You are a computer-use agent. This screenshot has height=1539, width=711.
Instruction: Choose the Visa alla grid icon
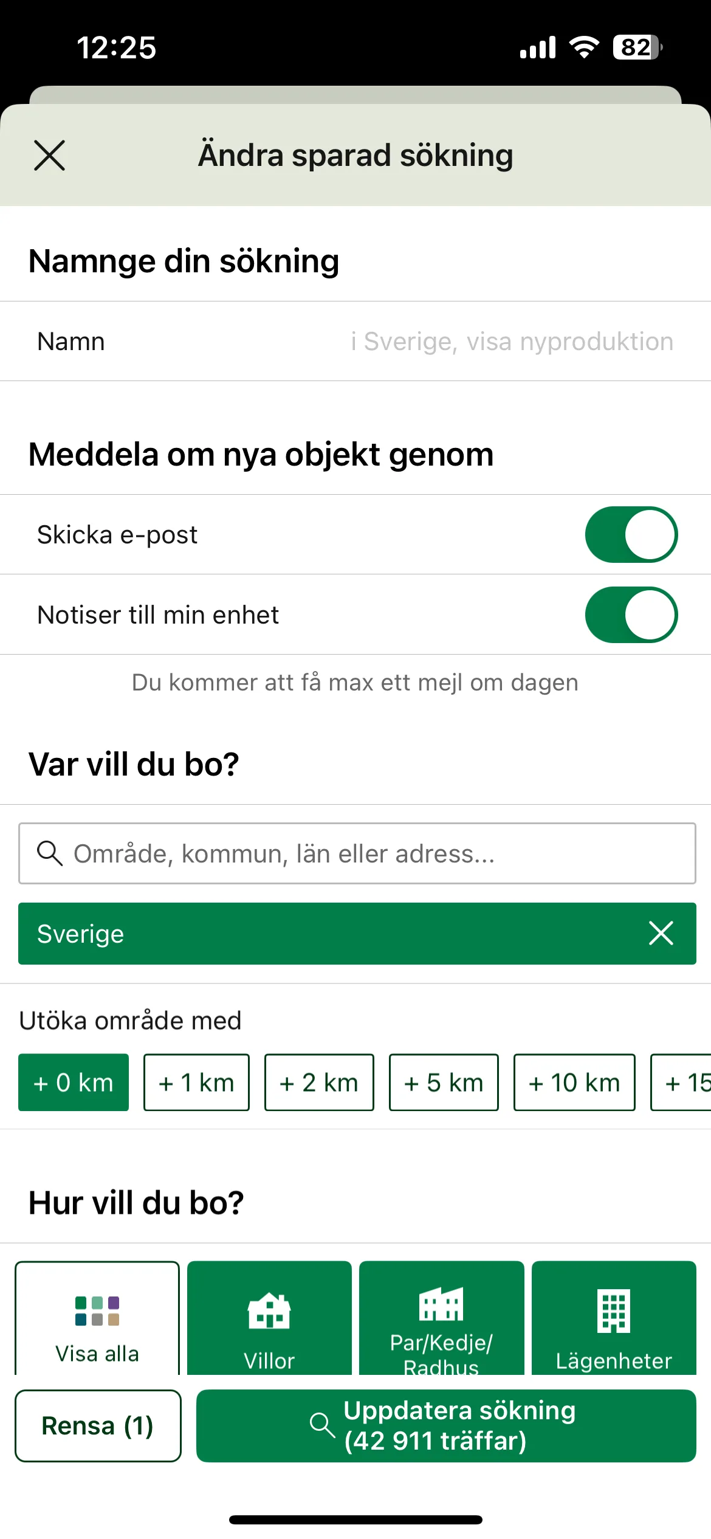97,1311
